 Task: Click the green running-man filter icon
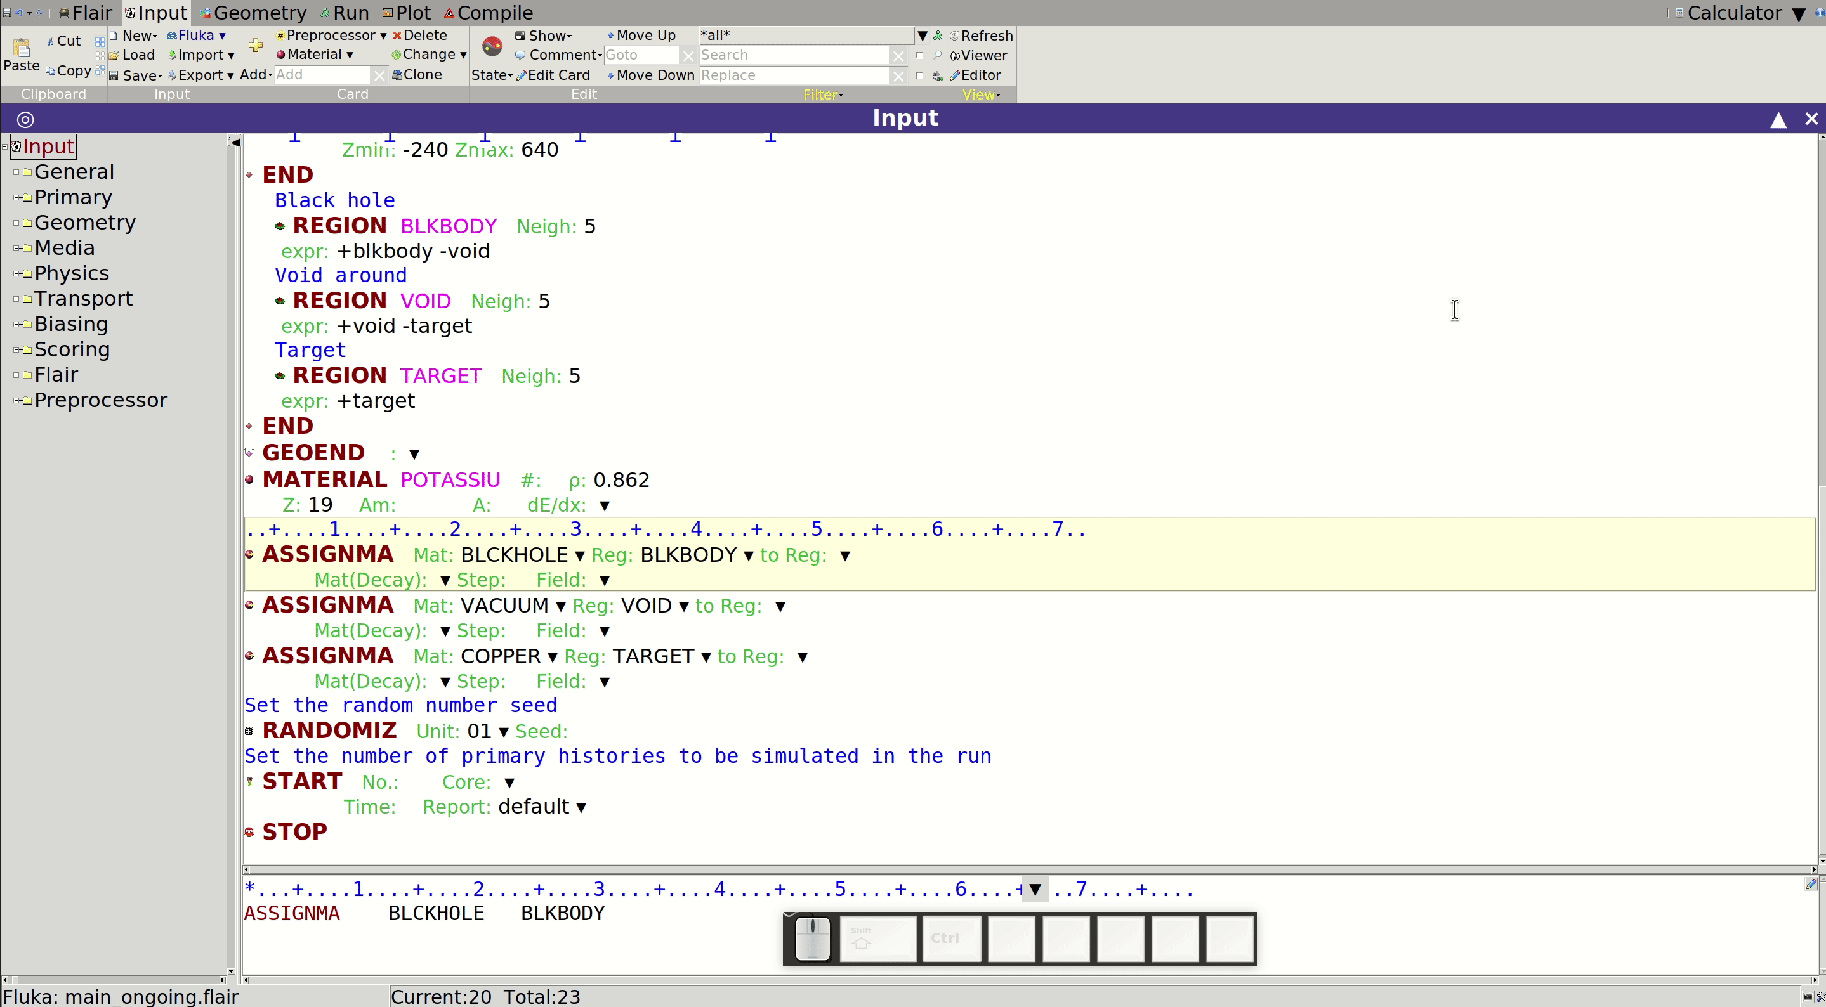pos(938,36)
